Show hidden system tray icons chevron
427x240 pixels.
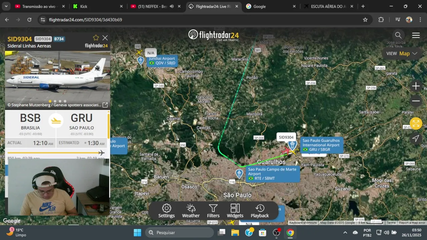[x=345, y=233]
